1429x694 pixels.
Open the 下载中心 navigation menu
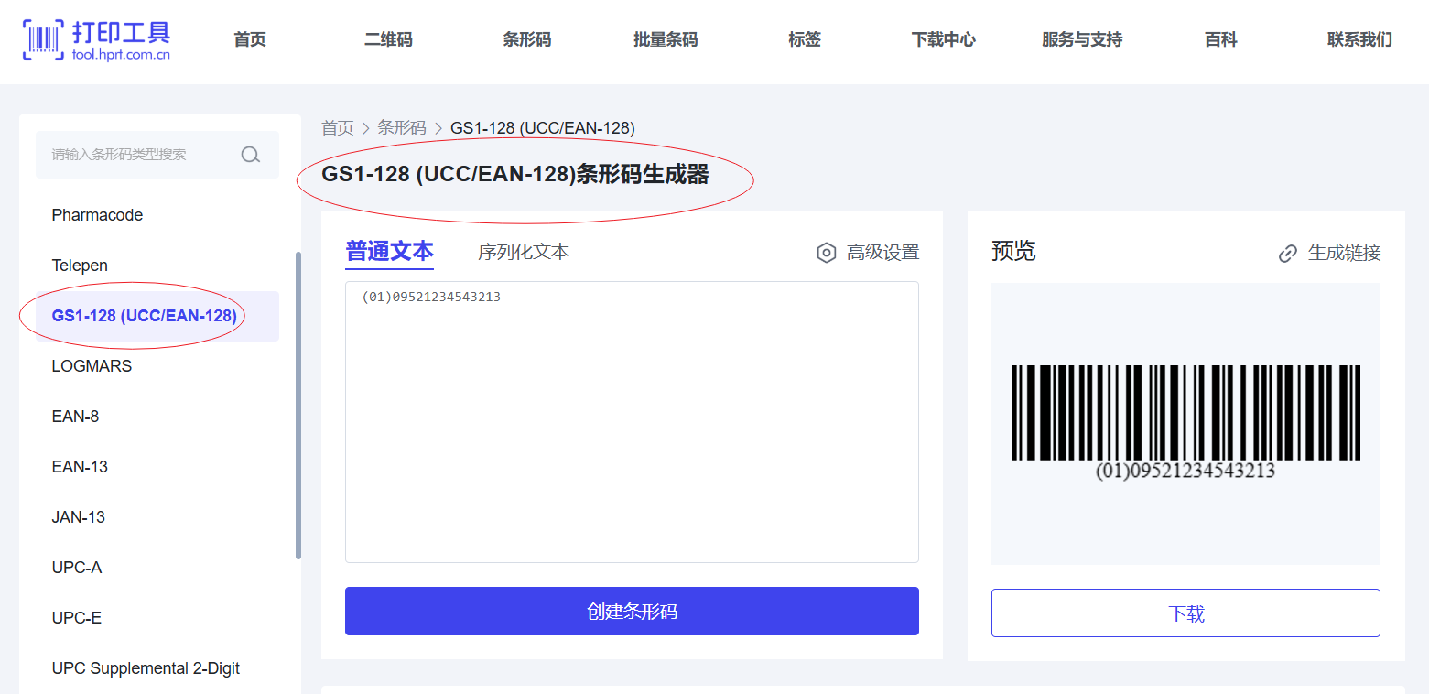point(944,39)
